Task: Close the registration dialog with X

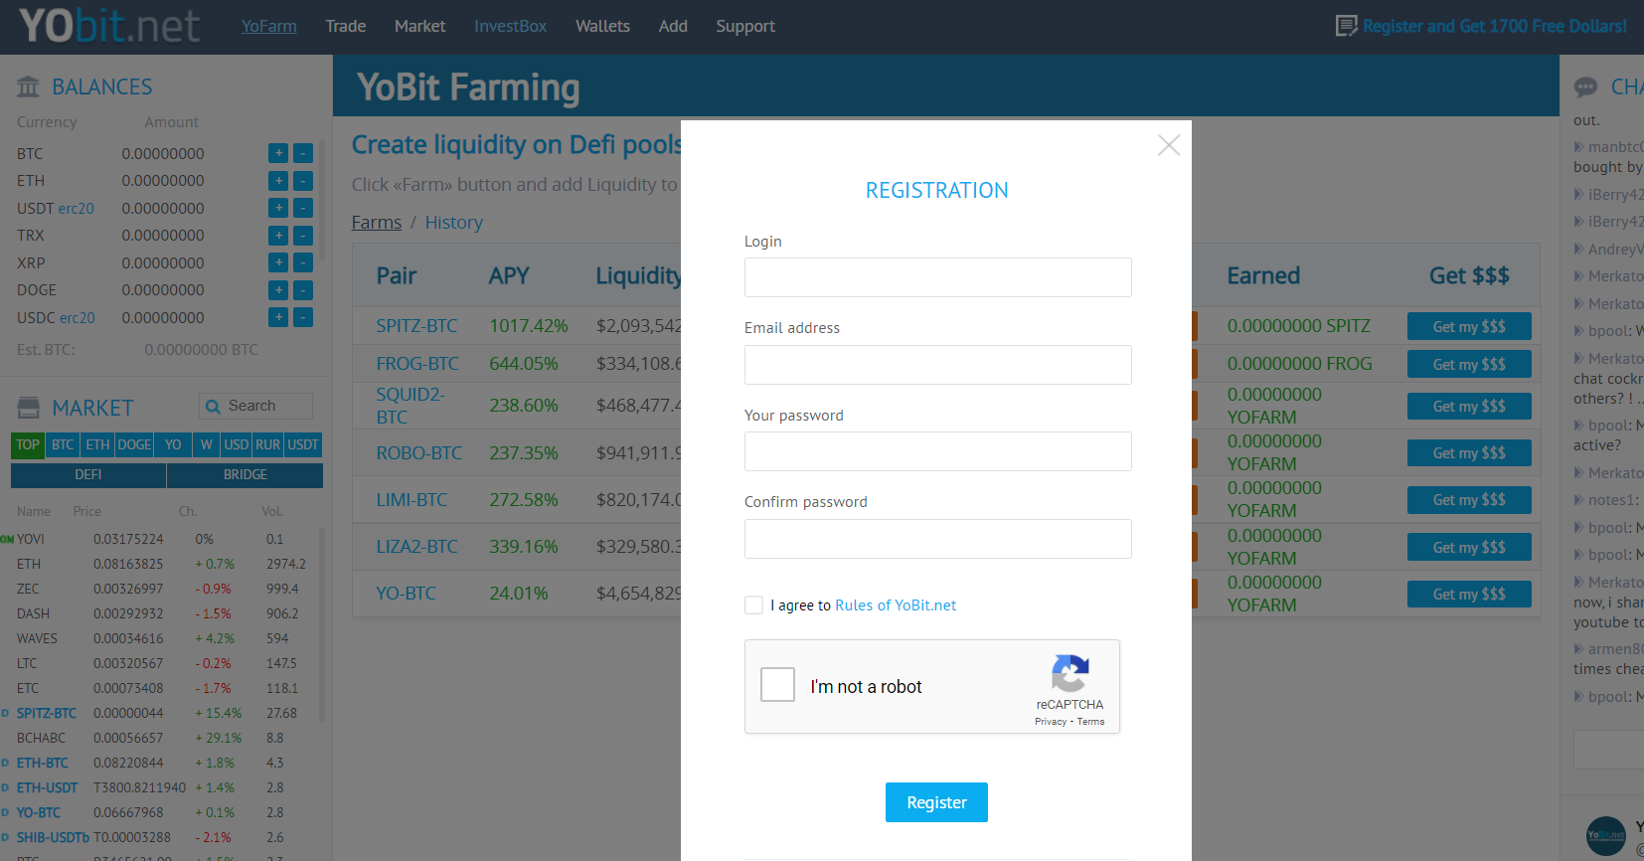Action: (x=1169, y=145)
